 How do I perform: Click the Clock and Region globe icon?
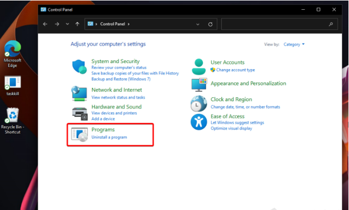click(x=198, y=103)
